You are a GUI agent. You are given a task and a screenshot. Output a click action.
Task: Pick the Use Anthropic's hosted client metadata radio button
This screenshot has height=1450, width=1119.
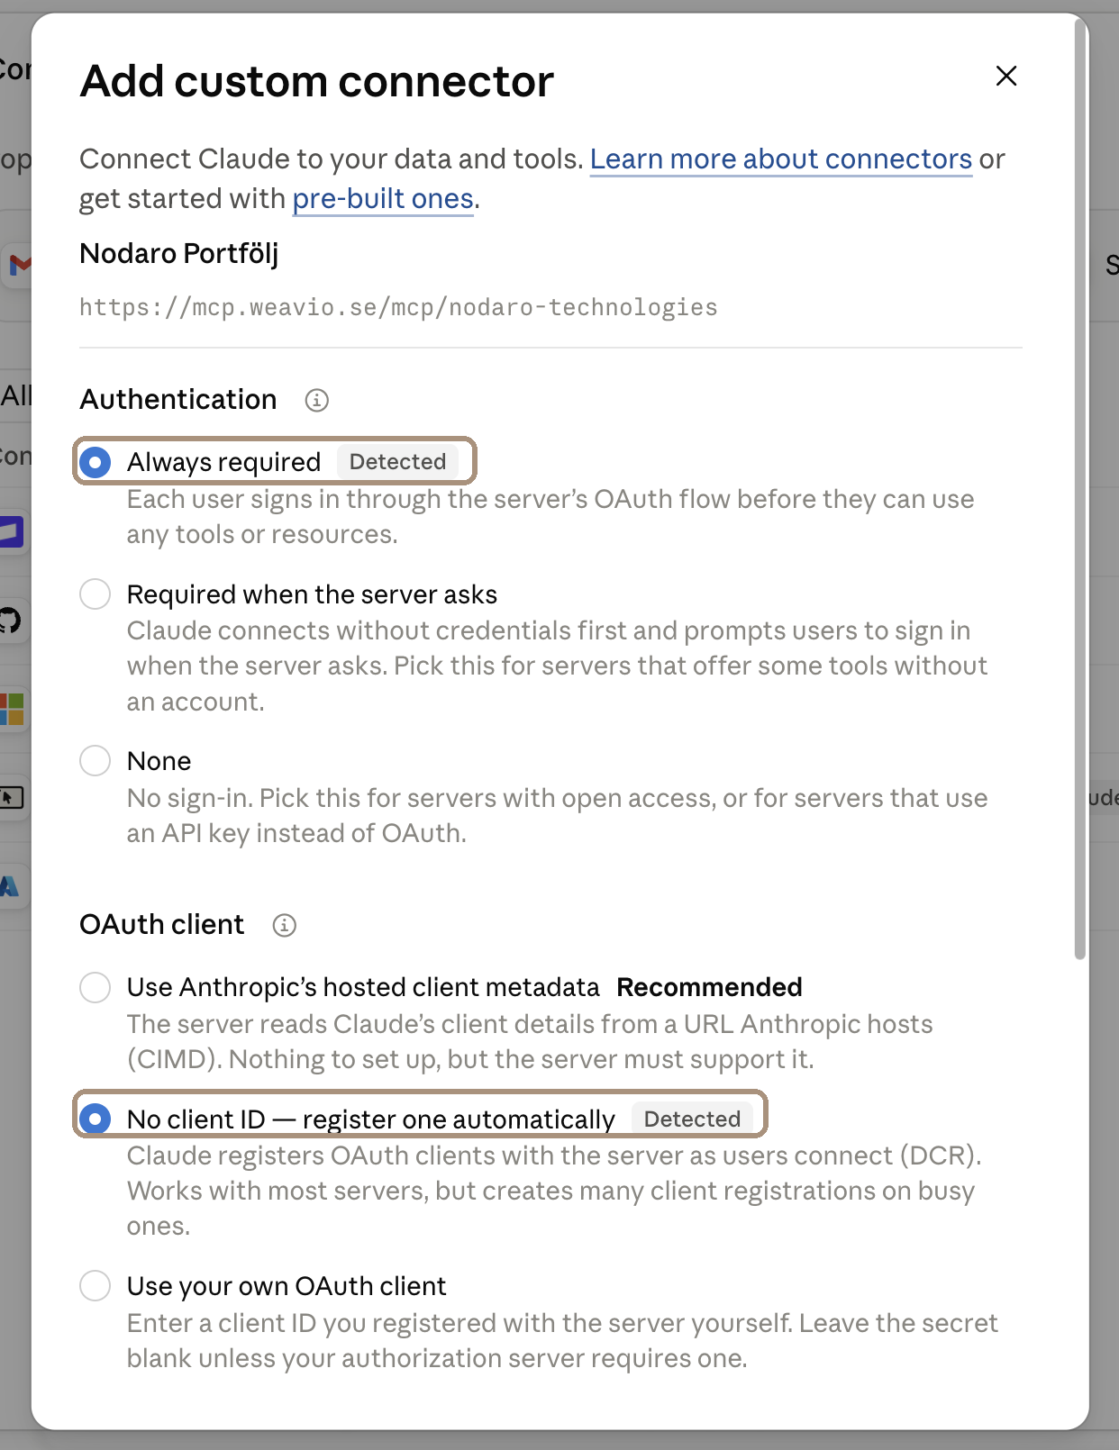96,987
